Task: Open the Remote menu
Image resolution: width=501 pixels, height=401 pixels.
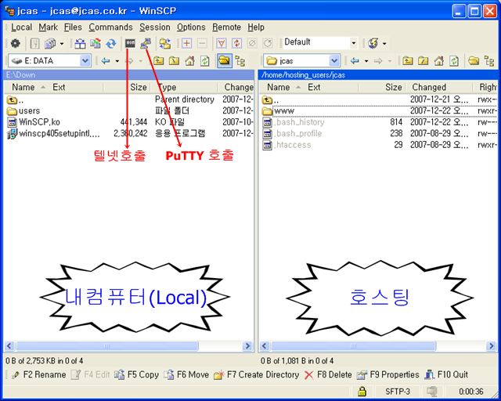Action: pos(226,27)
